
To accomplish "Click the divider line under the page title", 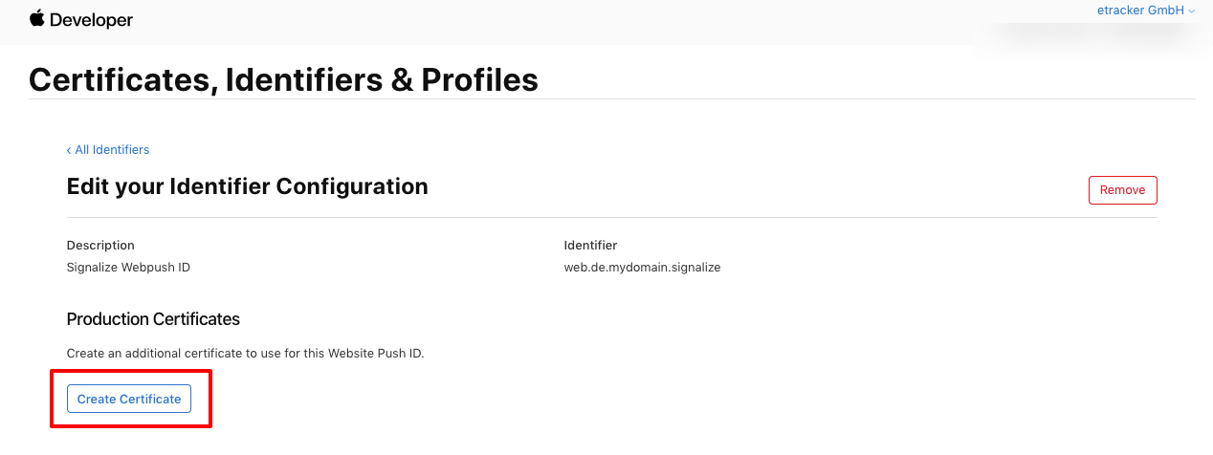I will [612, 98].
